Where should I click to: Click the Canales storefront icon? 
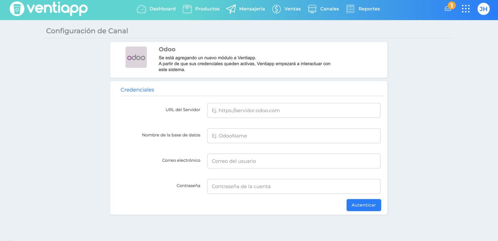tap(312, 9)
